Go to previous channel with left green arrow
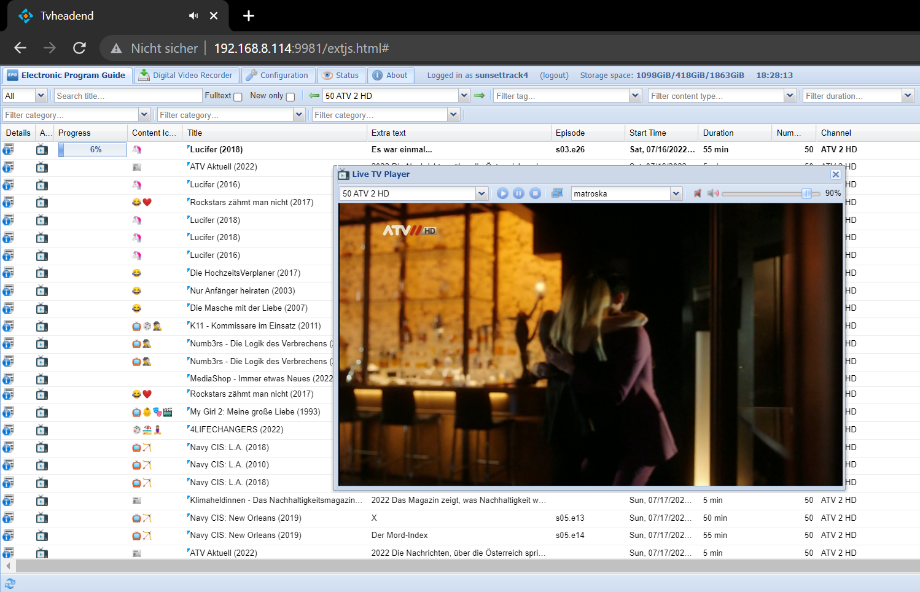This screenshot has width=920, height=592. pos(314,95)
